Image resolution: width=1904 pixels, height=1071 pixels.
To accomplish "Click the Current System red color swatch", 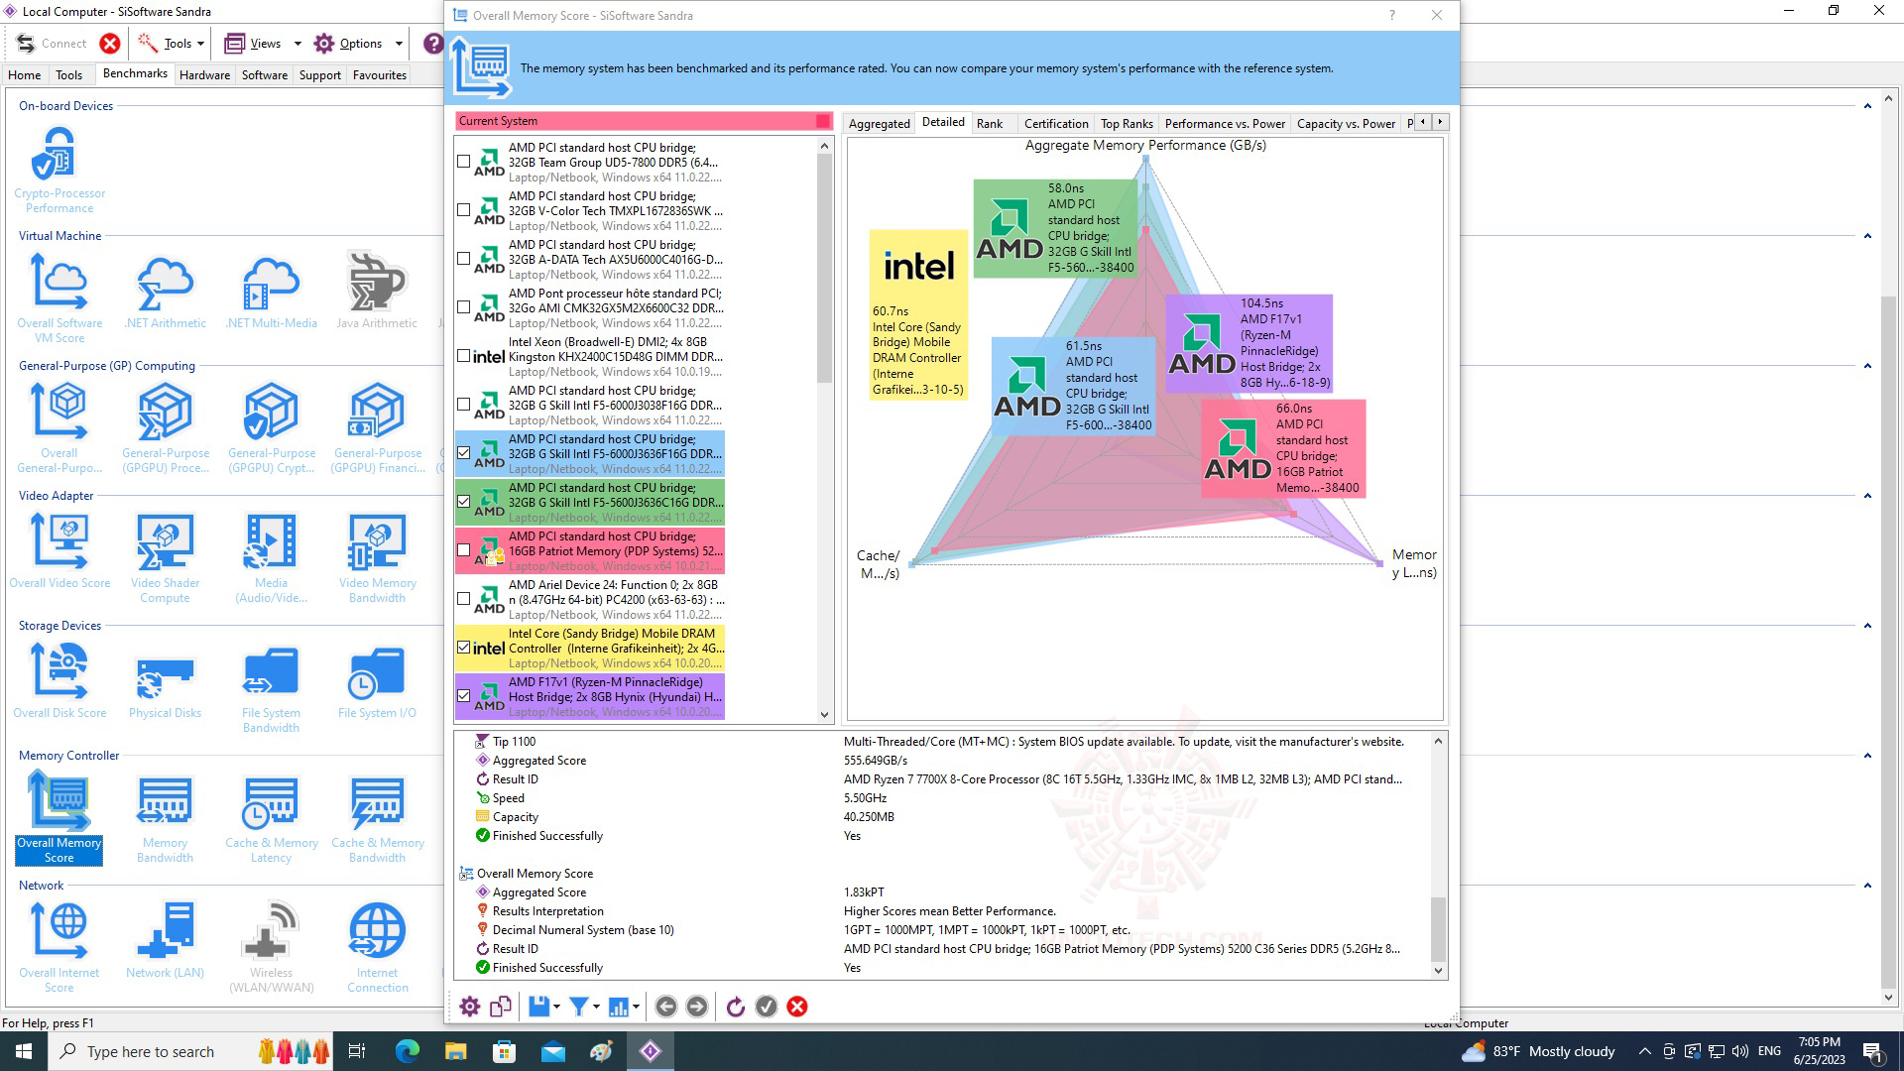I will [822, 121].
